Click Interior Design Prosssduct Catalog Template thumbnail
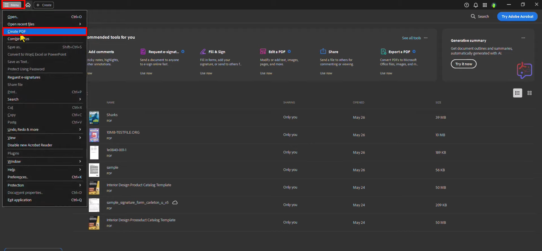542x251 pixels. pyautogui.click(x=94, y=223)
